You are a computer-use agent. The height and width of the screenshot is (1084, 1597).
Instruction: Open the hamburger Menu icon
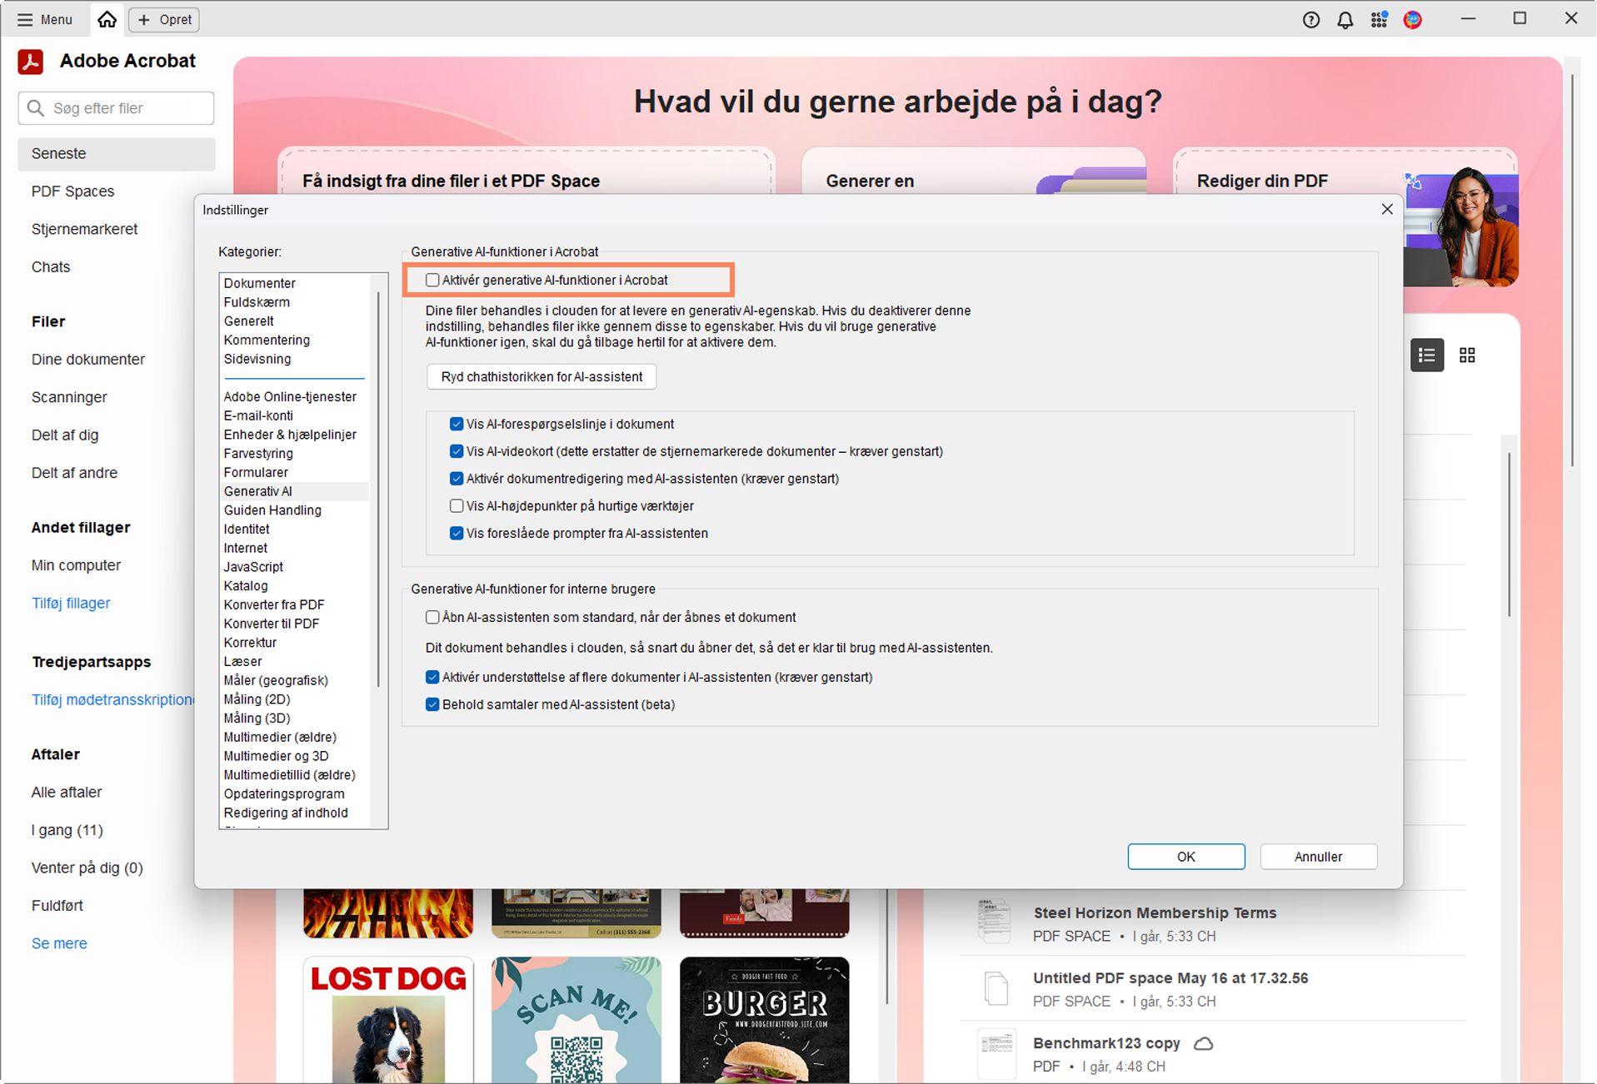click(25, 19)
